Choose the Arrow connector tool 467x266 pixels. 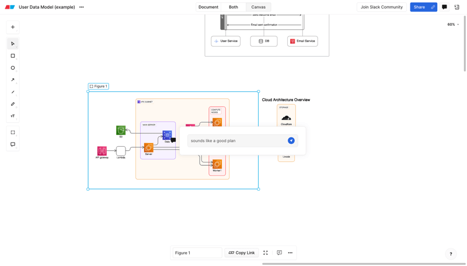tap(13, 80)
